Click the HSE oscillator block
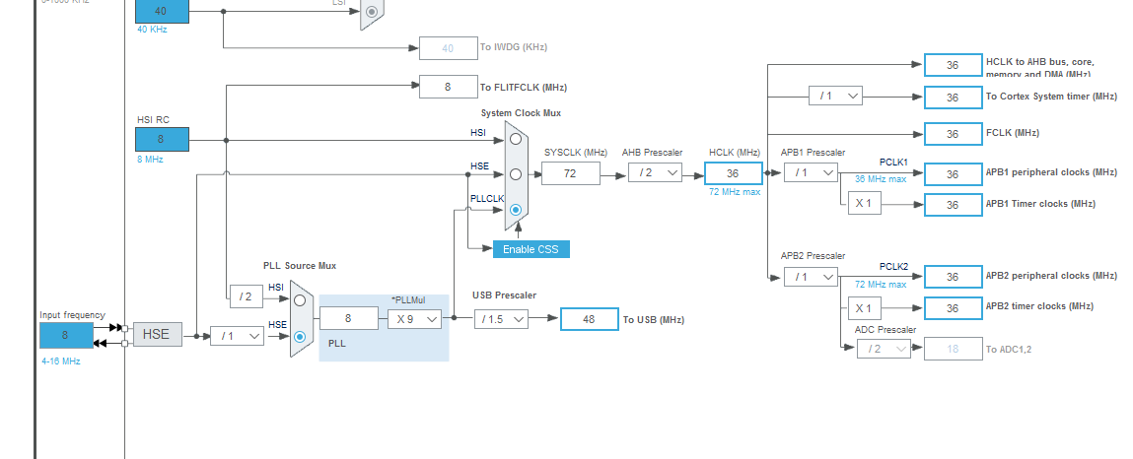 coord(158,334)
